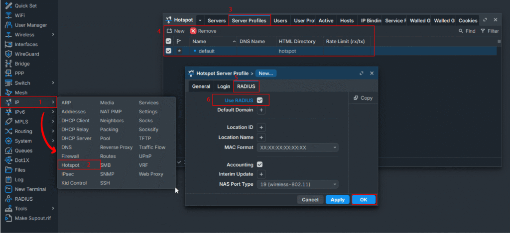Click the Quick Set icon in sidebar
This screenshot has height=233, width=510.
pos(9,5)
